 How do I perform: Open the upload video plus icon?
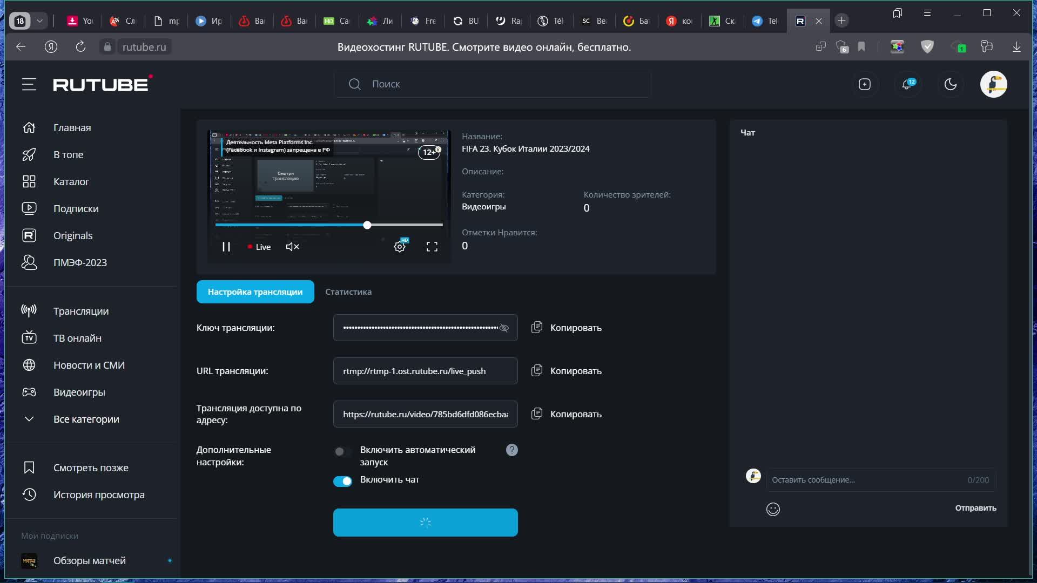click(865, 84)
